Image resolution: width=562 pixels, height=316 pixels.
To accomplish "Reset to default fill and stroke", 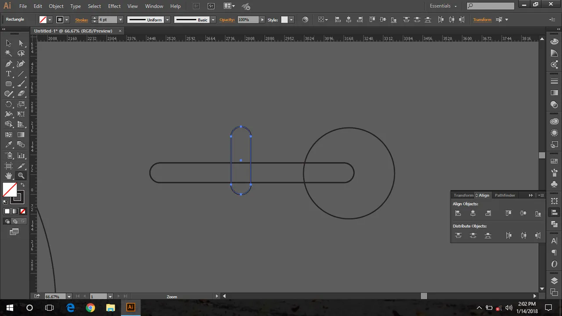I will [x=5, y=202].
